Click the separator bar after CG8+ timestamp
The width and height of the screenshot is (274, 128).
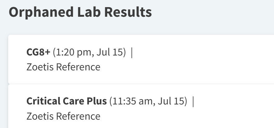pyautogui.click(x=132, y=52)
